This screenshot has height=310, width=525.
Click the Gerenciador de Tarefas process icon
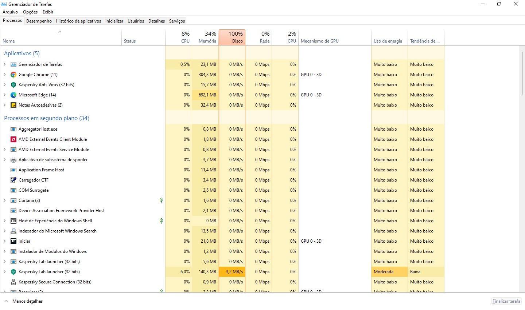tap(13, 64)
